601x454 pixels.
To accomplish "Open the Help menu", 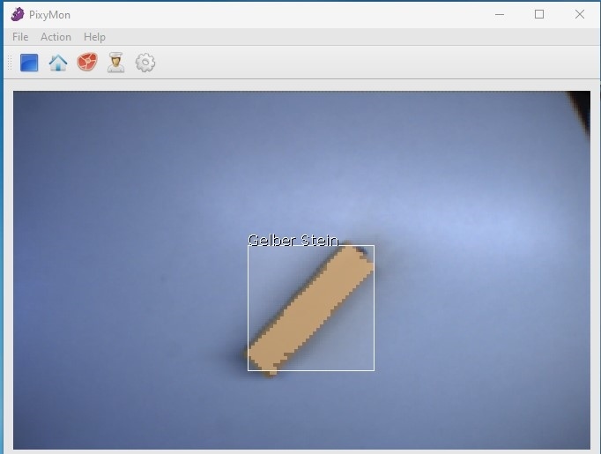I will pos(94,37).
